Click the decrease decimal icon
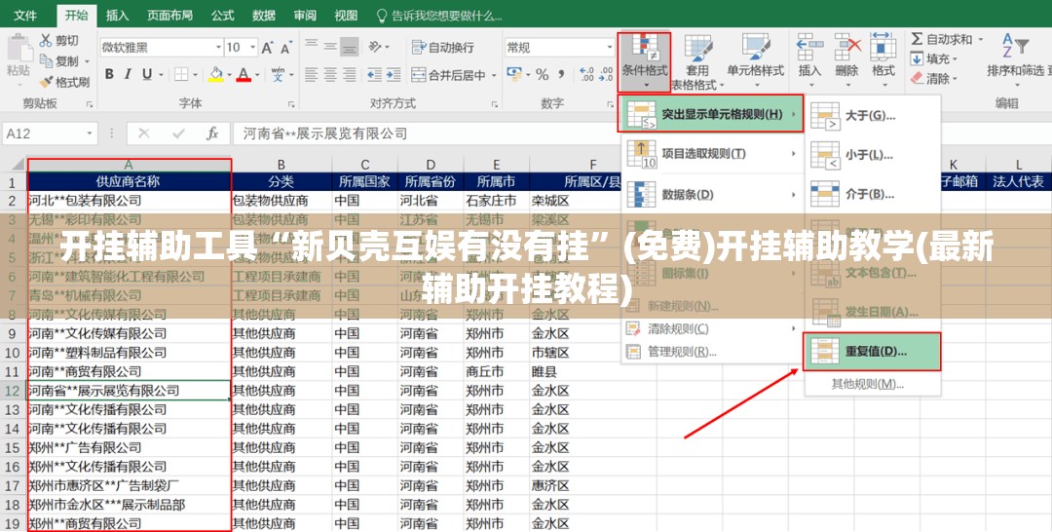Image resolution: width=1052 pixels, height=532 pixels. click(x=607, y=74)
